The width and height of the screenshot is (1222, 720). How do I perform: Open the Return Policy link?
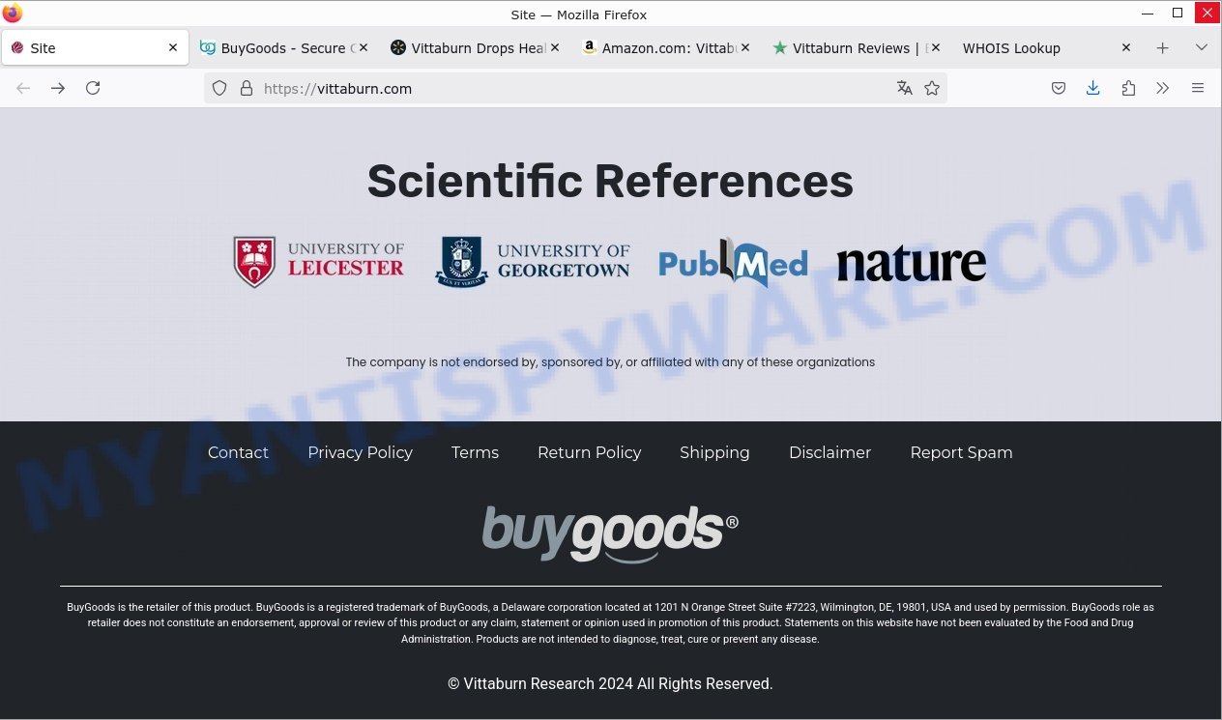click(589, 452)
